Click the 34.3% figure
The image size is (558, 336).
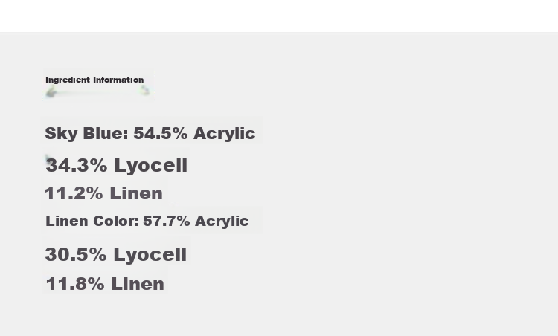[x=77, y=165]
